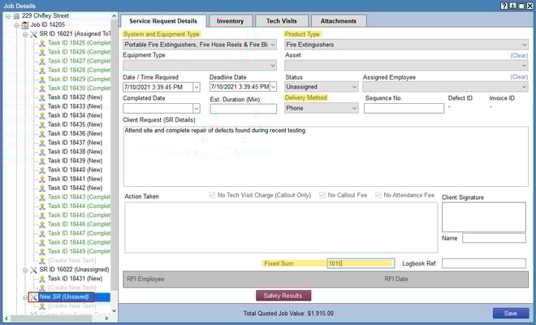Click the Client Request (SR Details) text area
This screenshot has height=325, width=536.
[326, 156]
